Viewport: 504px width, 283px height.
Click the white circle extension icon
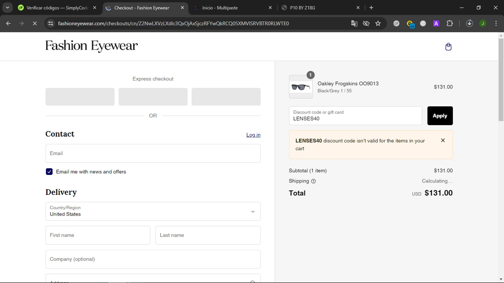click(x=423, y=23)
